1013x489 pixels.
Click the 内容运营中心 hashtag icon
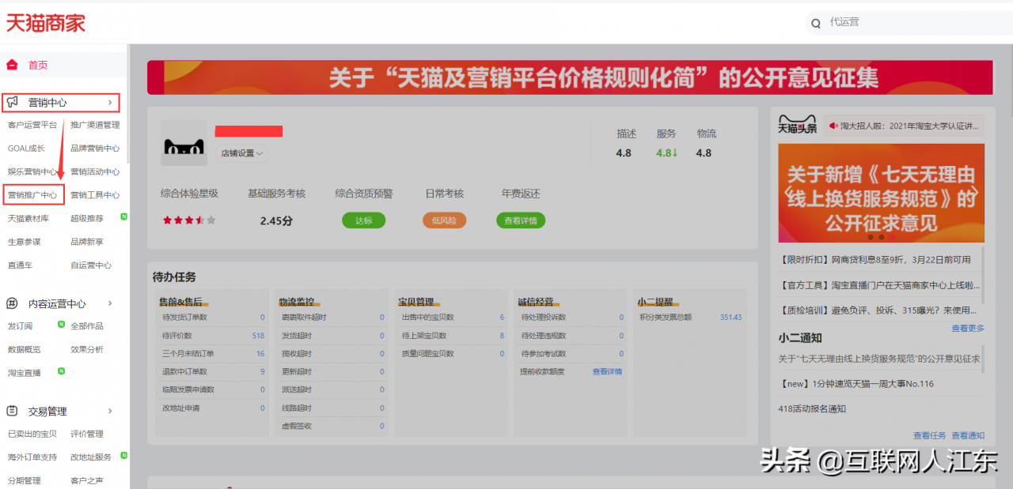(13, 303)
